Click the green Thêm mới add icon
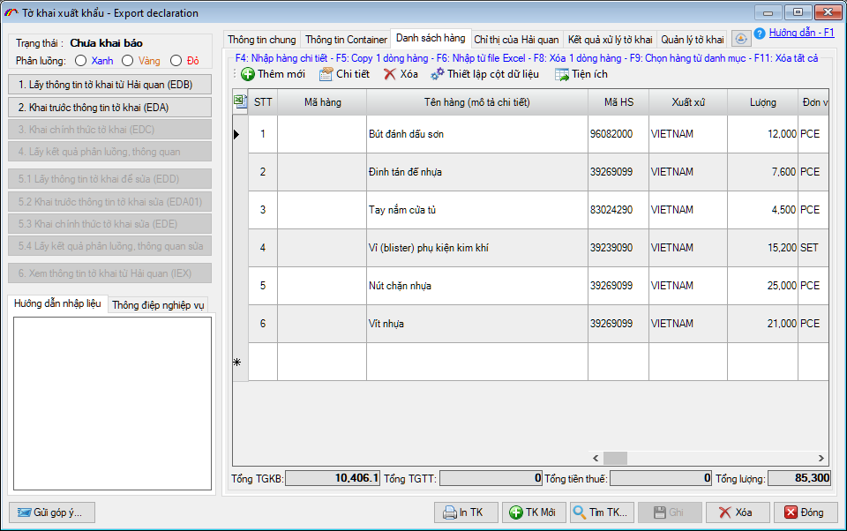This screenshot has height=531, width=847. (248, 74)
